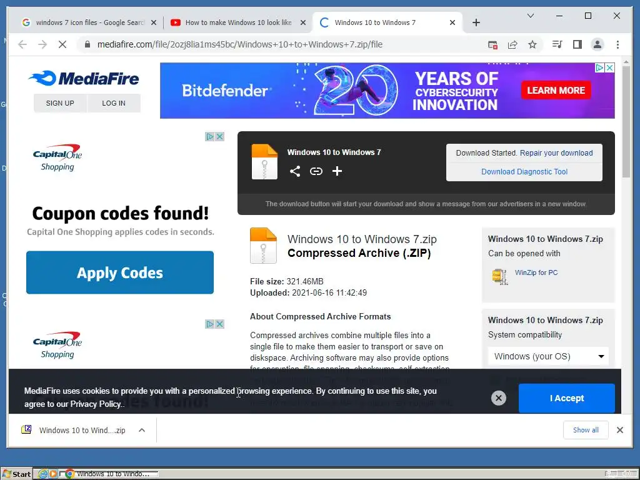
Task: Open the Windows (your OS) dropdown
Action: [548, 356]
